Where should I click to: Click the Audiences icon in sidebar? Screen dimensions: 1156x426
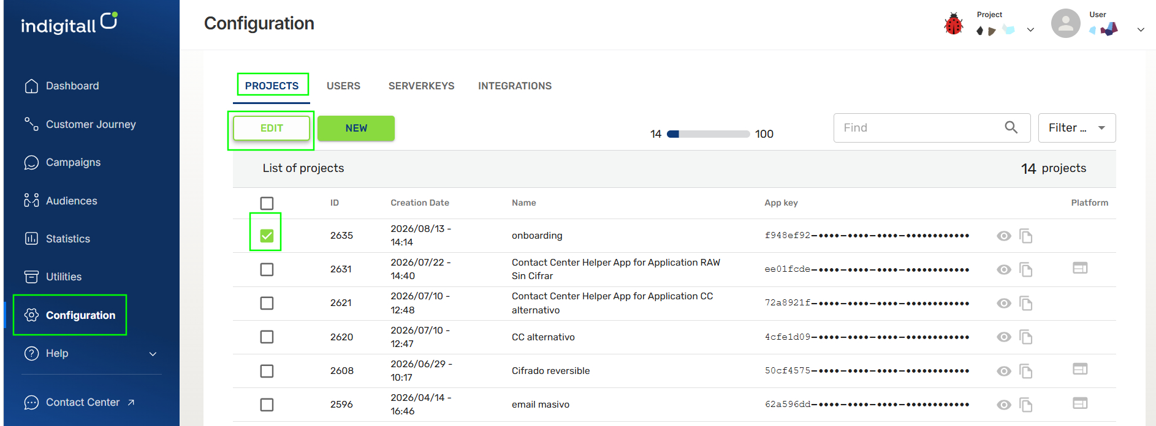point(31,201)
